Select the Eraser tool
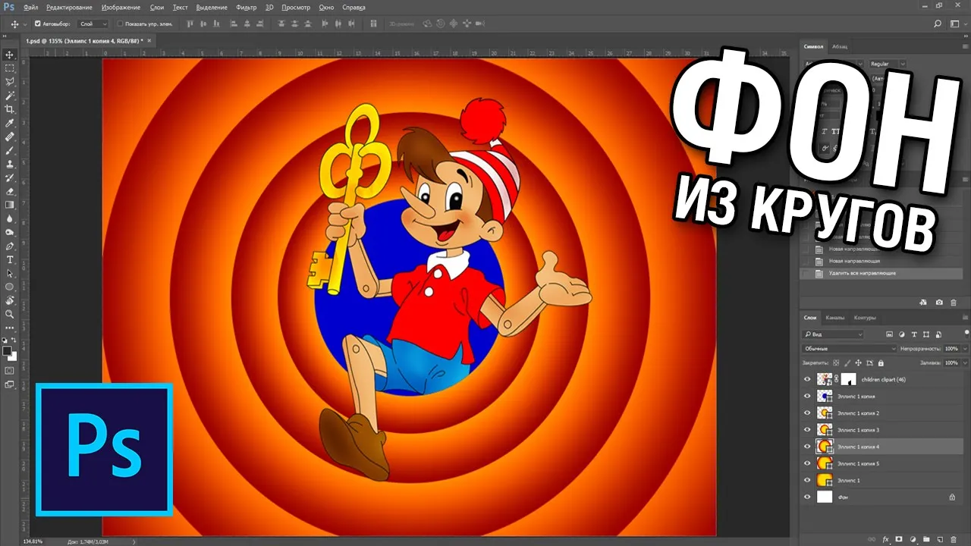The width and height of the screenshot is (971, 546). click(10, 191)
